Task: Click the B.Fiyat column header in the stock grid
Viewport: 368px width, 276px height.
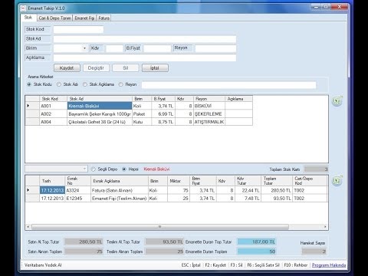Action: (163, 99)
